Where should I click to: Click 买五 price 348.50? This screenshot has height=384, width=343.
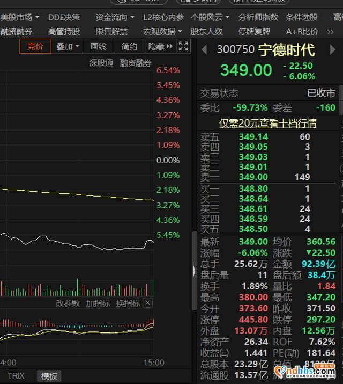(x=253, y=229)
